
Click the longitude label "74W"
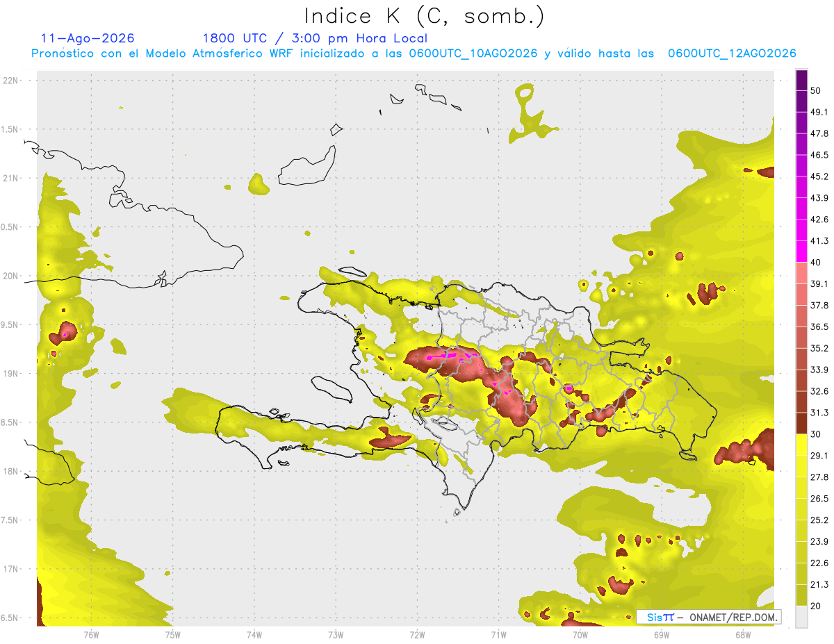tap(254, 635)
